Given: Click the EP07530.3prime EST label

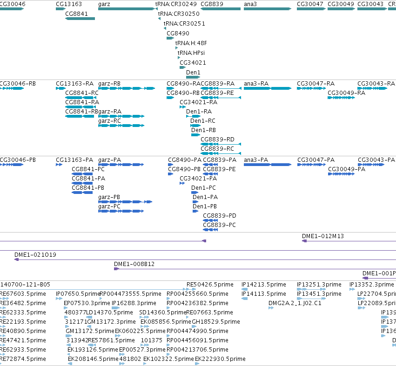Looking at the screenshot, I should [x=87, y=303].
